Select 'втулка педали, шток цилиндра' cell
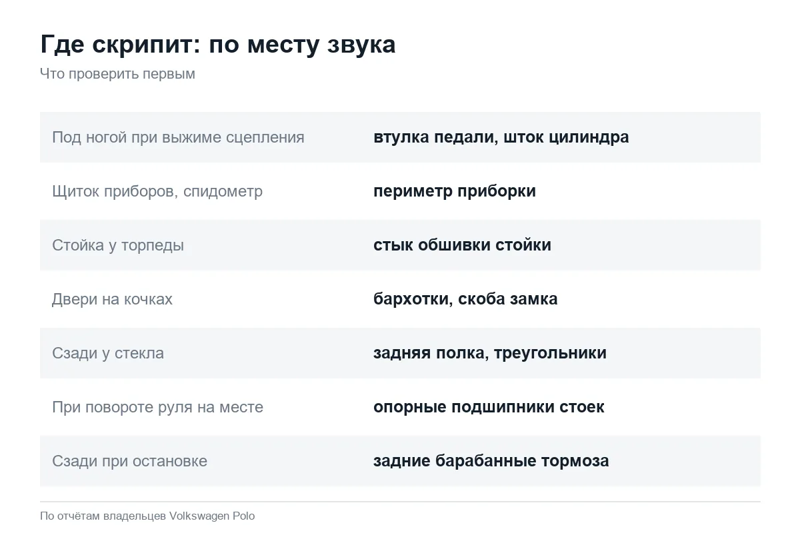The width and height of the screenshot is (800, 533). coord(501,137)
